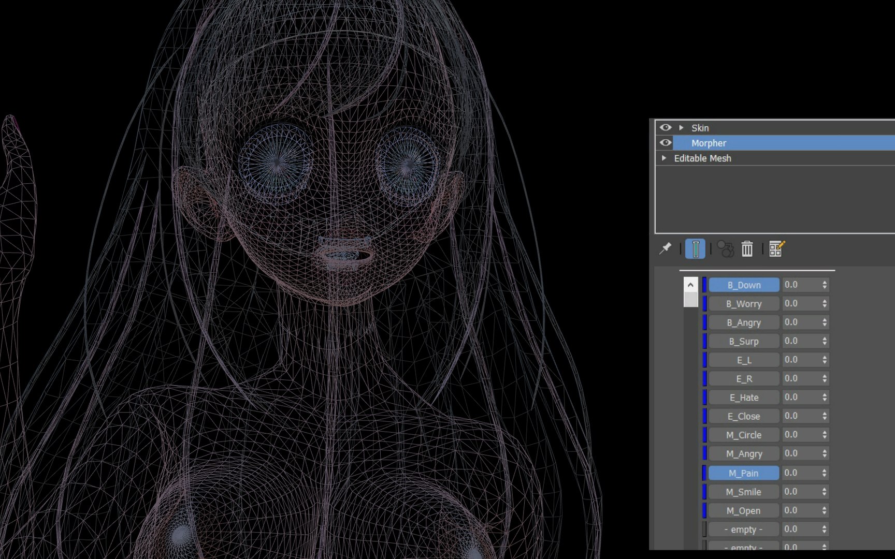This screenshot has height=559, width=895.
Task: Click the M_Angry morph channel
Action: 744,454
